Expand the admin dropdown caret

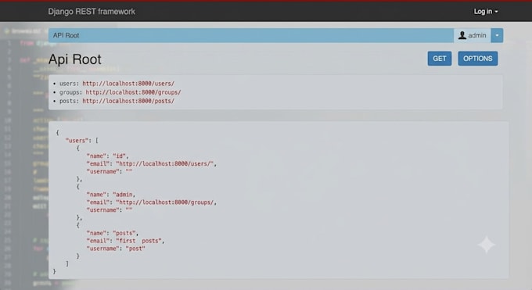497,35
